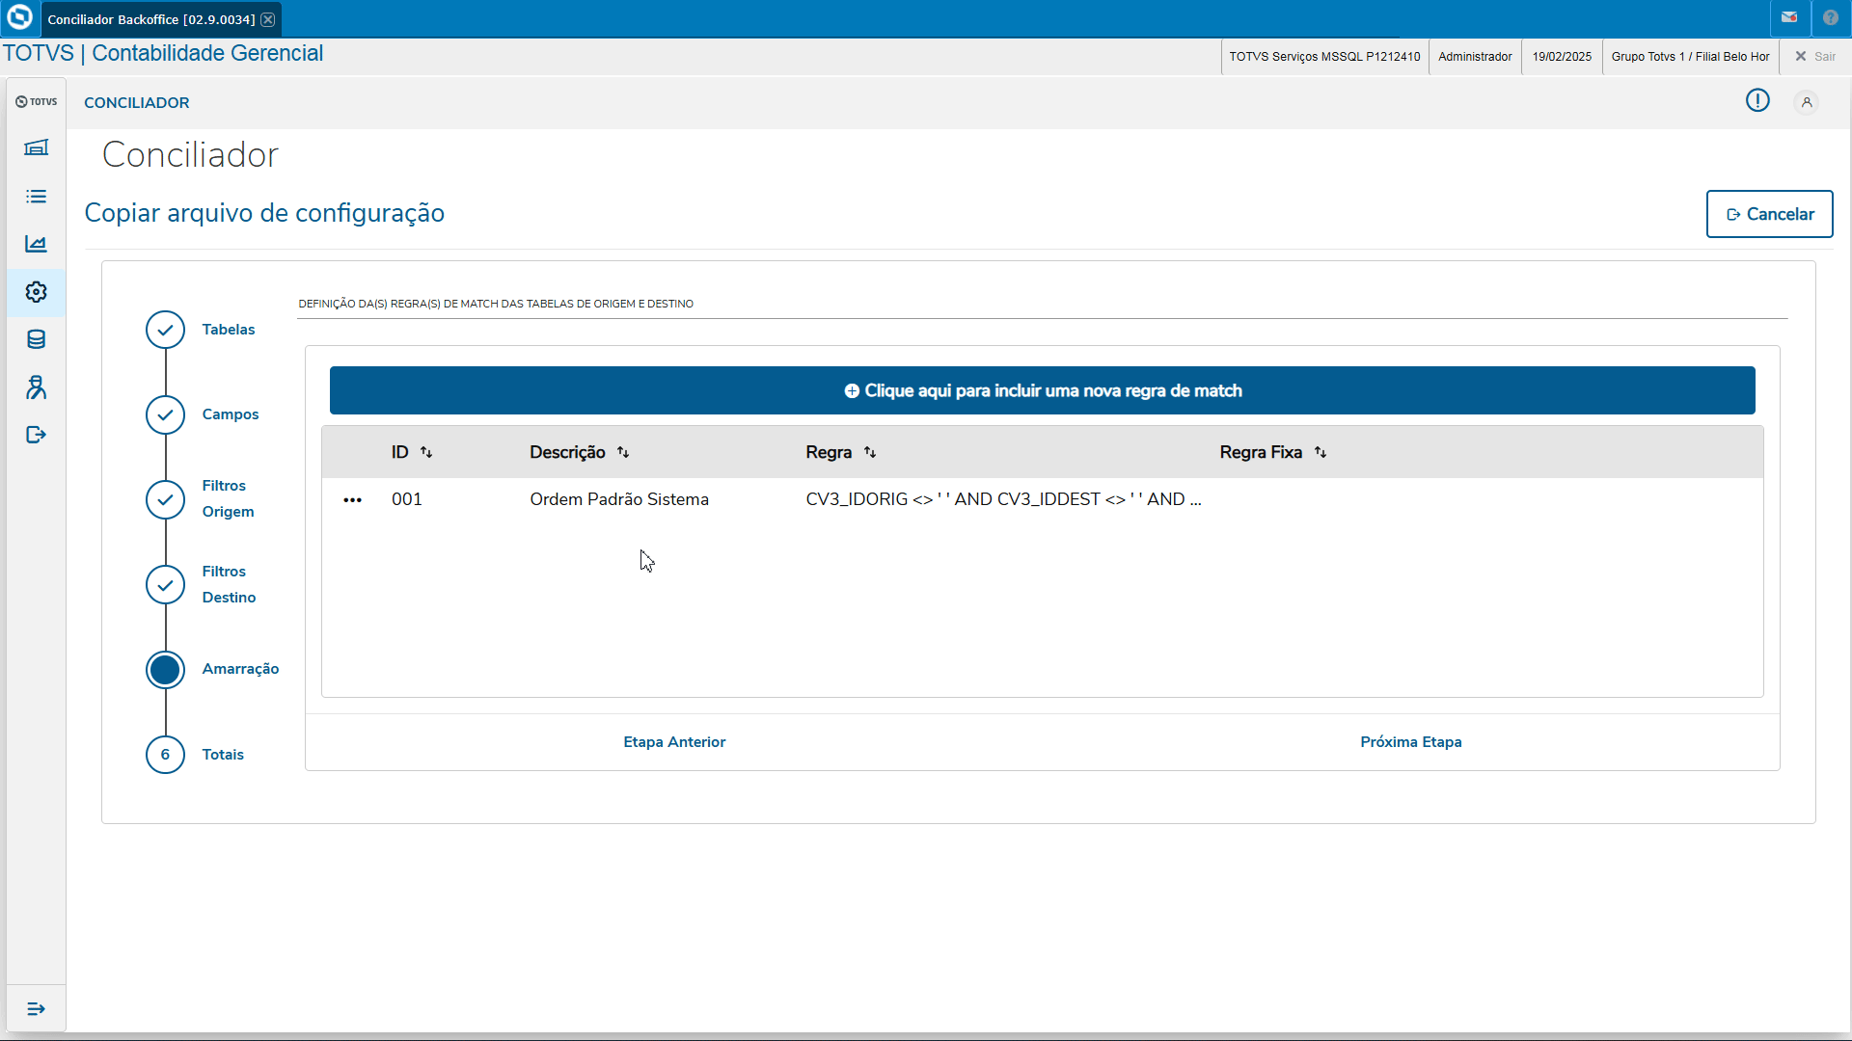The width and height of the screenshot is (1852, 1041).
Task: Click the info exclamation circle icon
Action: [1757, 100]
